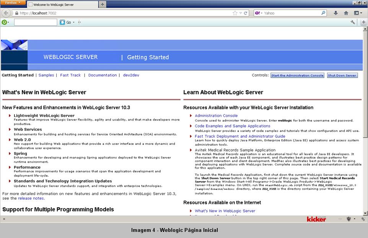The image size is (368, 238).
Task: Open the Samples navigation link
Action: click(x=46, y=75)
